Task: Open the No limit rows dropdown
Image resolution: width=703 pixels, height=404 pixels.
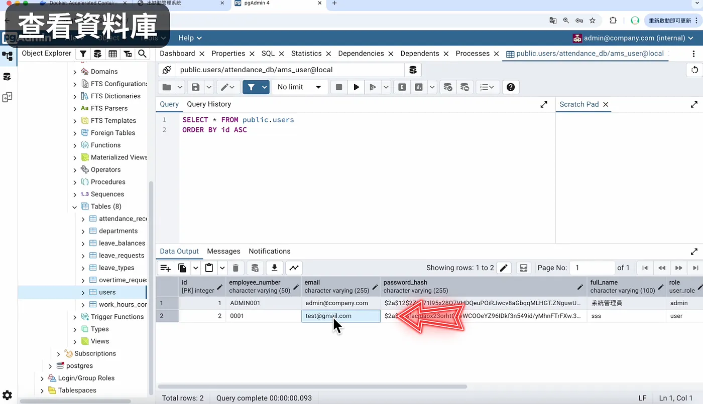Action: (x=299, y=87)
